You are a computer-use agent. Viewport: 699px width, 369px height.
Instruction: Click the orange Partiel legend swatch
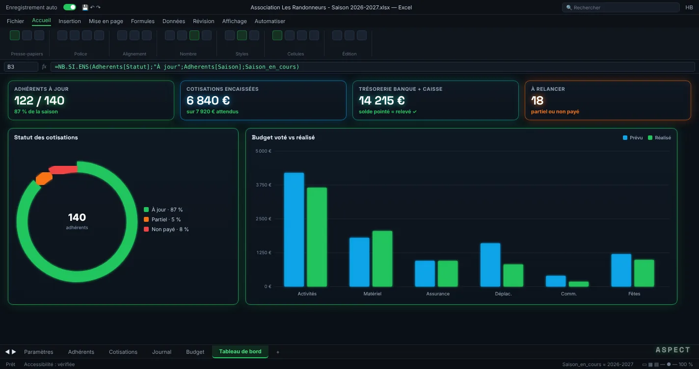point(146,219)
